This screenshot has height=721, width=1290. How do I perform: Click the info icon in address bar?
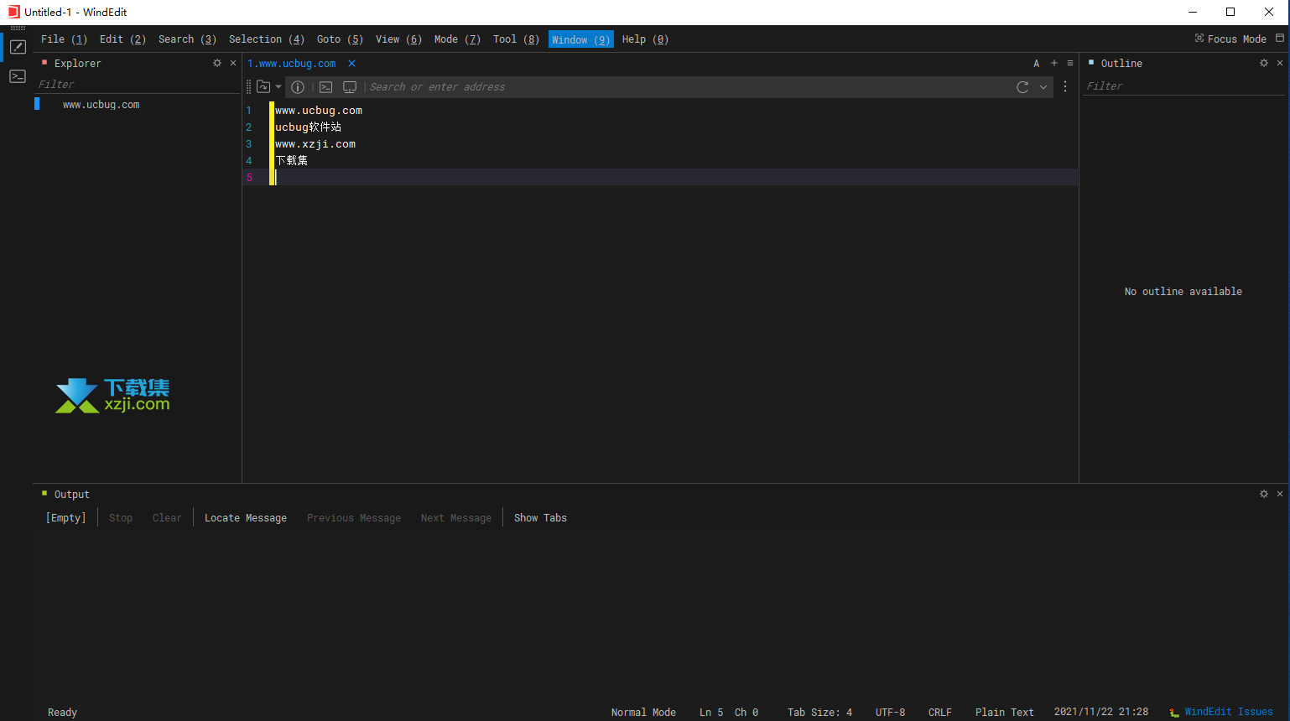pyautogui.click(x=298, y=87)
